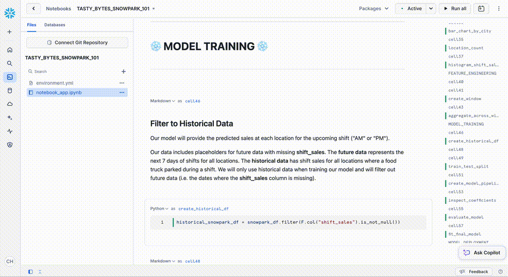Viewport: 508px width, 277px height.
Task: Open the cloud Data Products icon
Action: point(10,104)
